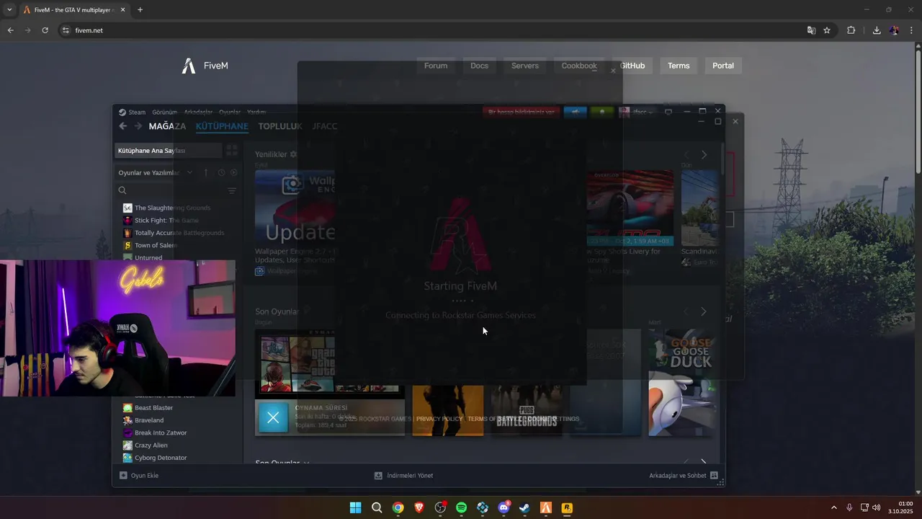Open Servers link on FiveM site
Image resolution: width=922 pixels, height=519 pixels.
tap(525, 66)
